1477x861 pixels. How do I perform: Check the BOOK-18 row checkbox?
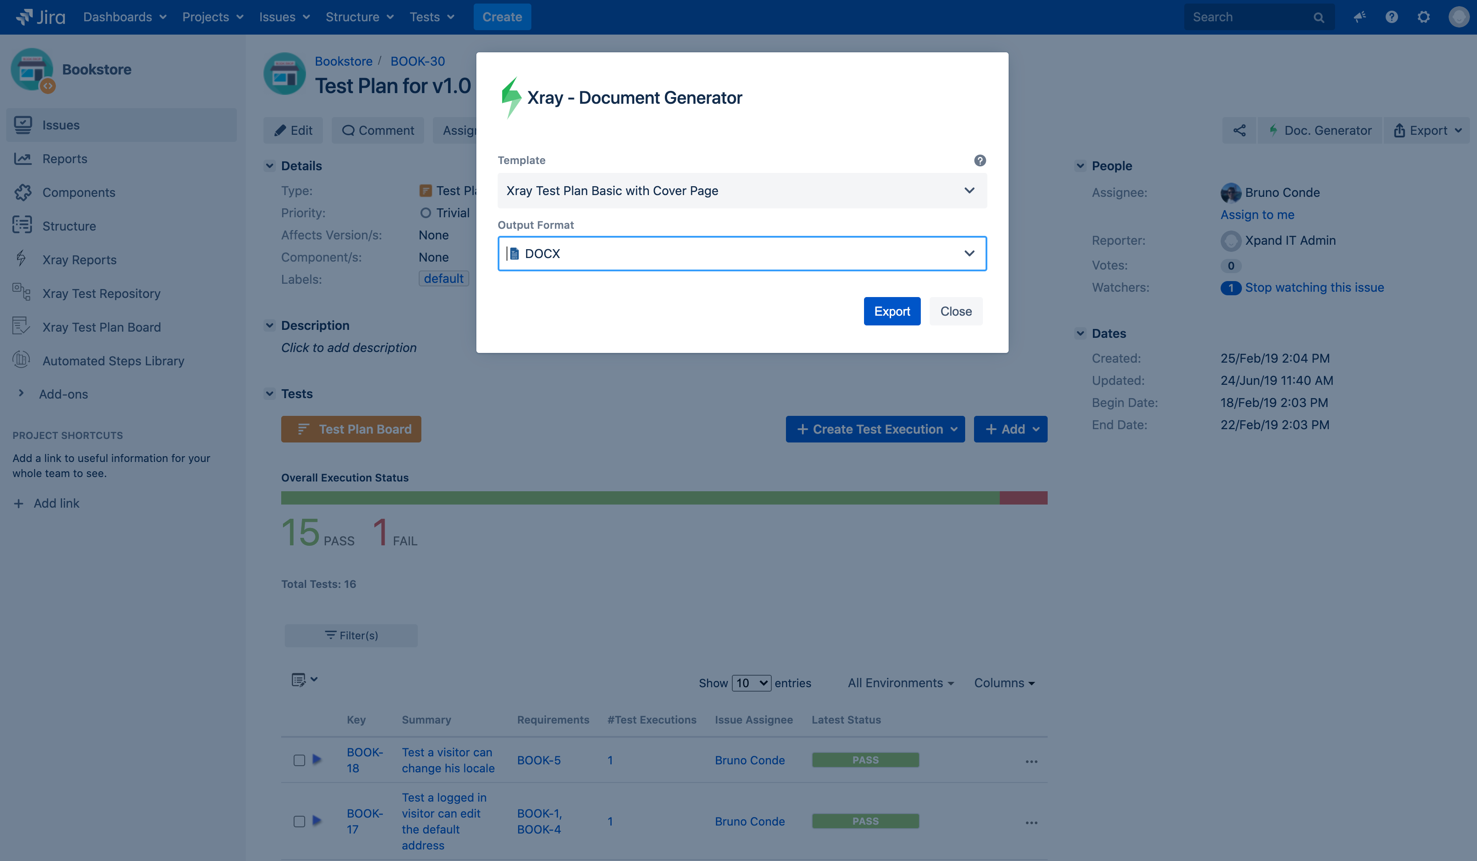[x=299, y=760]
